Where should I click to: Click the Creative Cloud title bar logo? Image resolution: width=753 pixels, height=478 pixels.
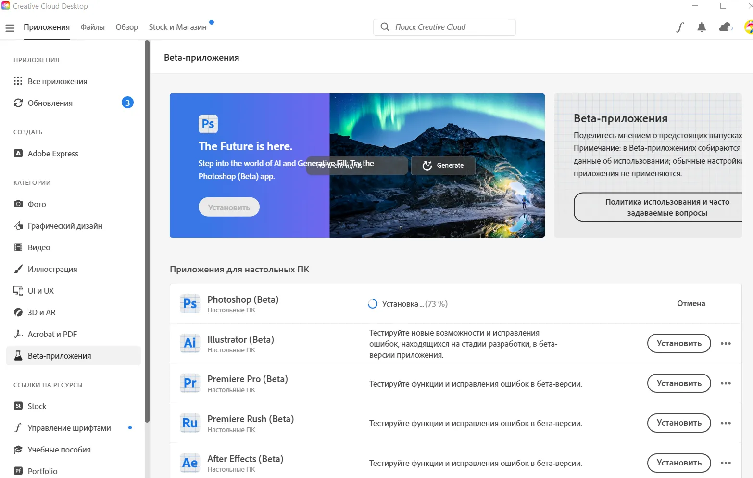[6, 6]
